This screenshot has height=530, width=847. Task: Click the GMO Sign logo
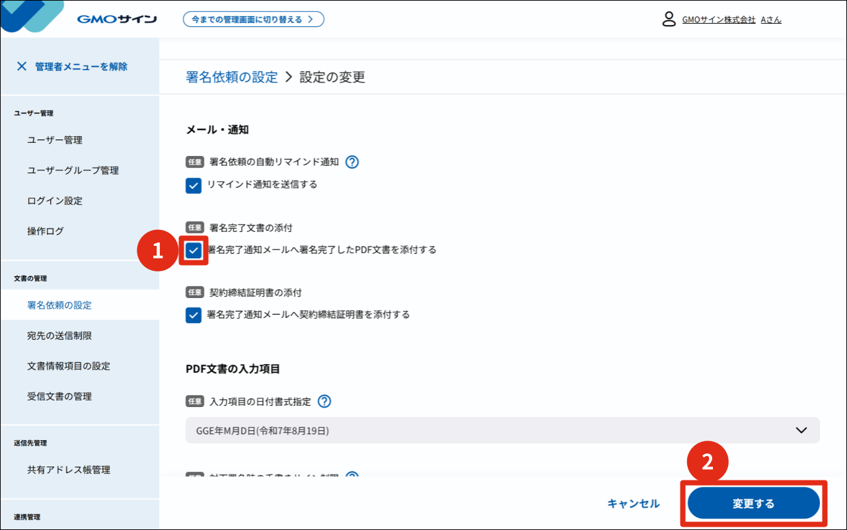tap(116, 19)
